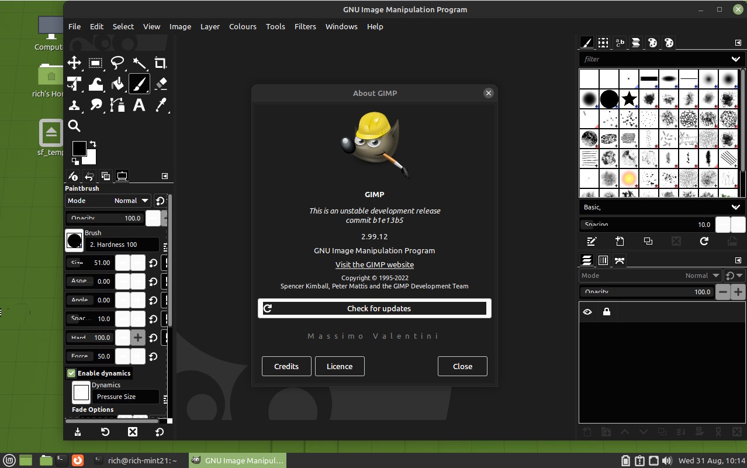Screen dimensions: 747x468
Task: Select the Eraser tool
Action: click(161, 84)
